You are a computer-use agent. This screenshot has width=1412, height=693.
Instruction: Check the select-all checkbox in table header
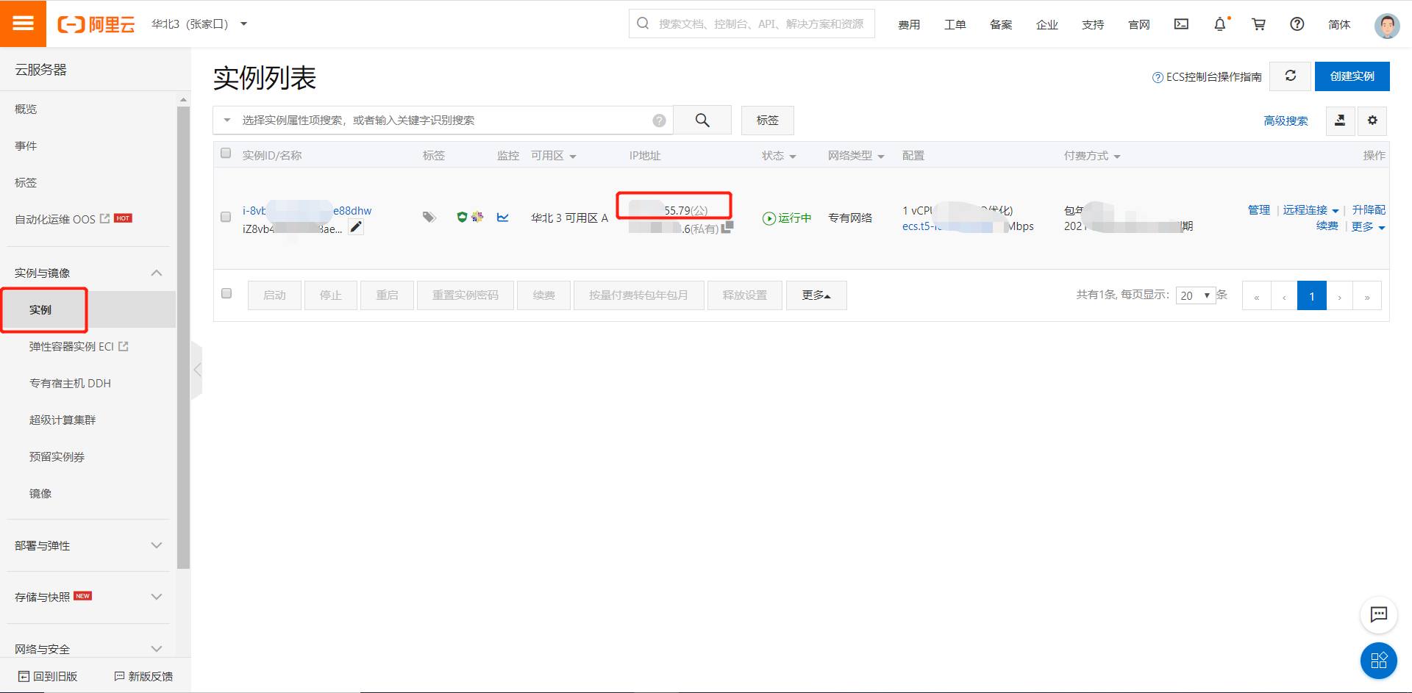point(226,153)
